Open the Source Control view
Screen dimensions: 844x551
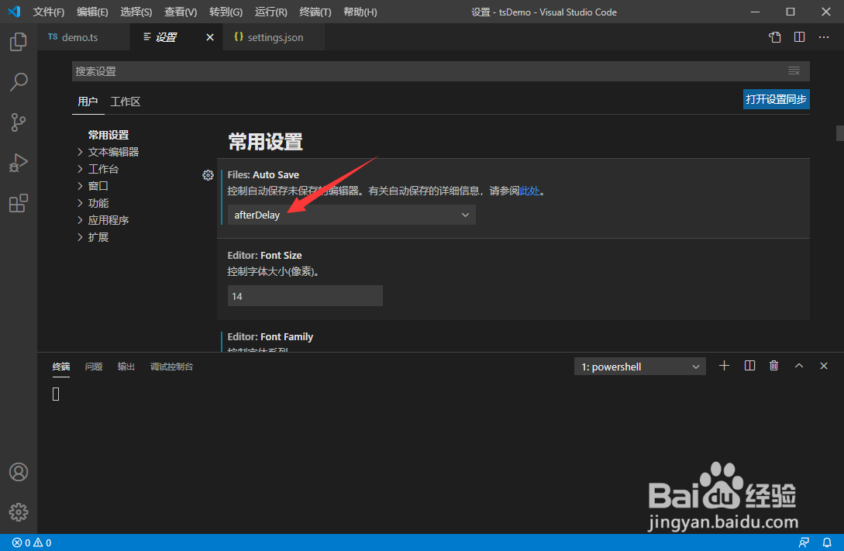[x=19, y=122]
